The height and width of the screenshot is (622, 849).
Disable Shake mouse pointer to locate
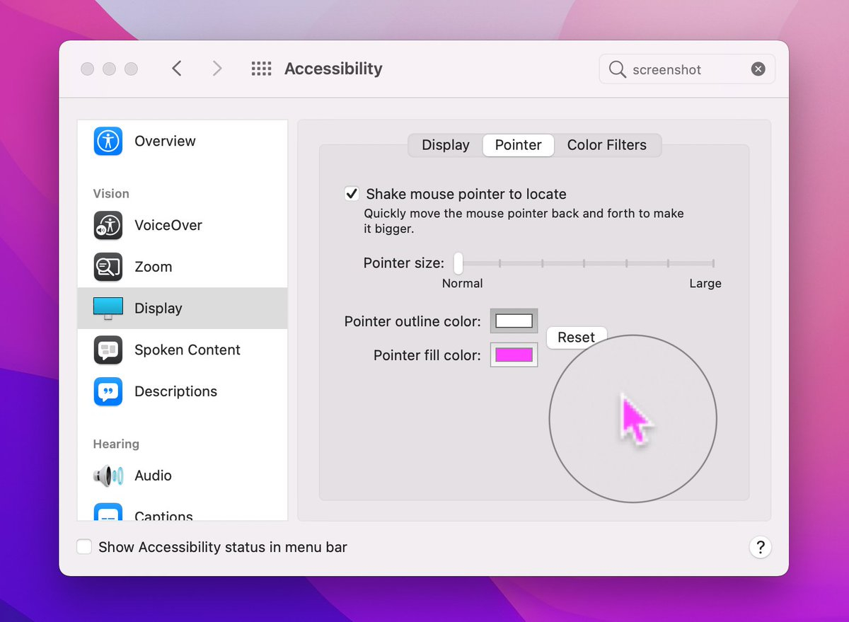pos(352,194)
